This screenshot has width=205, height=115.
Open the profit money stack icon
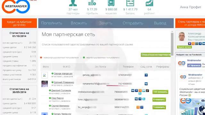[x=92, y=3]
